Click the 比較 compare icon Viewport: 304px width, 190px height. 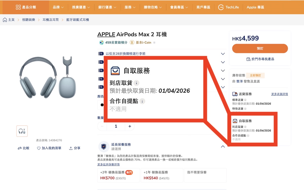tap(20, 148)
